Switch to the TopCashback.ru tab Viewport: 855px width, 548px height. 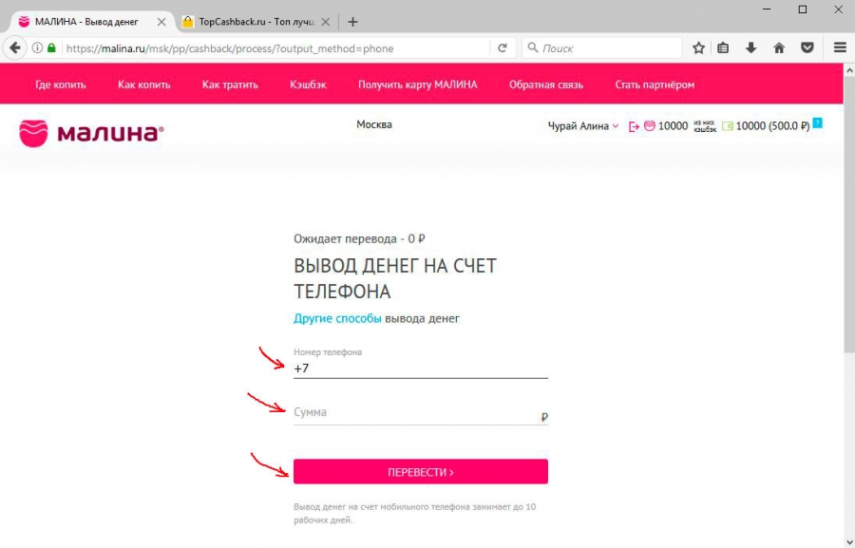(x=256, y=22)
